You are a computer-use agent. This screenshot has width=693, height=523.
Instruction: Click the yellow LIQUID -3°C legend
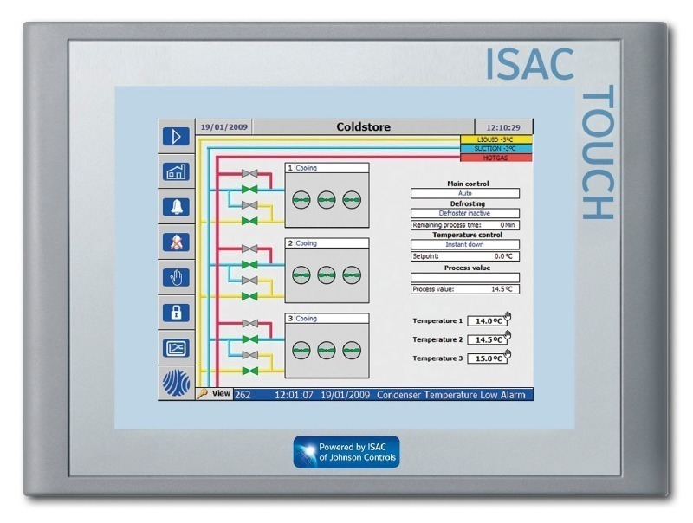(495, 139)
